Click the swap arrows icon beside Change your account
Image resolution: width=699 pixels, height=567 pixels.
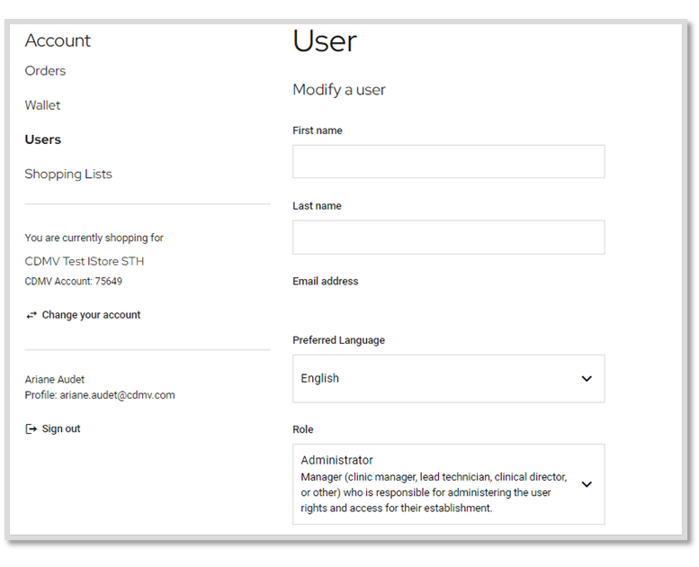pyautogui.click(x=31, y=315)
